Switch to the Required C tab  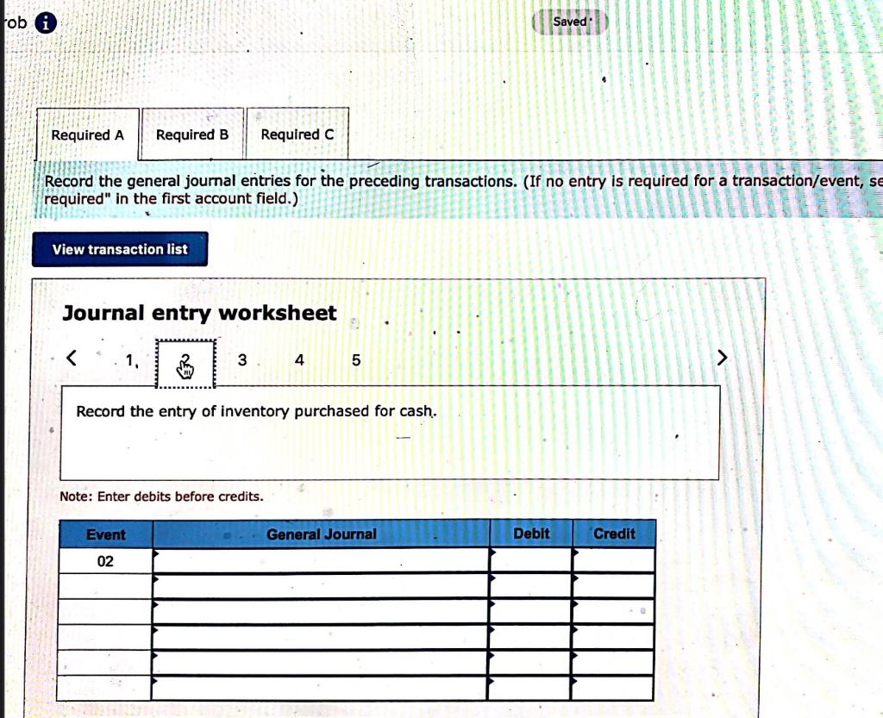[x=297, y=134]
